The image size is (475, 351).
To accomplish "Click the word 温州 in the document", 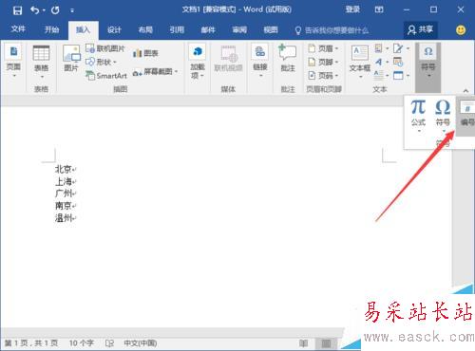I will coord(63,217).
